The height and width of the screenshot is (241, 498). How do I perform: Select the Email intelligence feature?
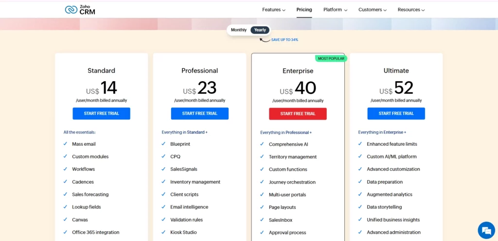(189, 207)
